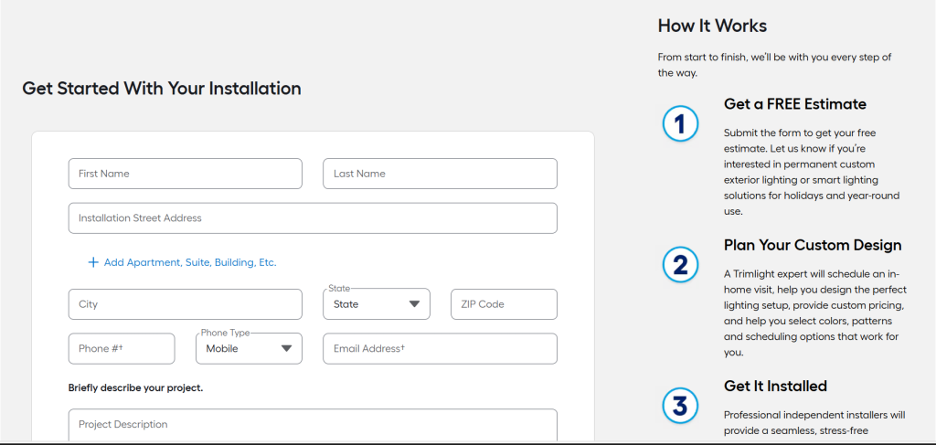Image resolution: width=936 pixels, height=445 pixels.
Task: Focus the Last Name field
Action: [440, 174]
